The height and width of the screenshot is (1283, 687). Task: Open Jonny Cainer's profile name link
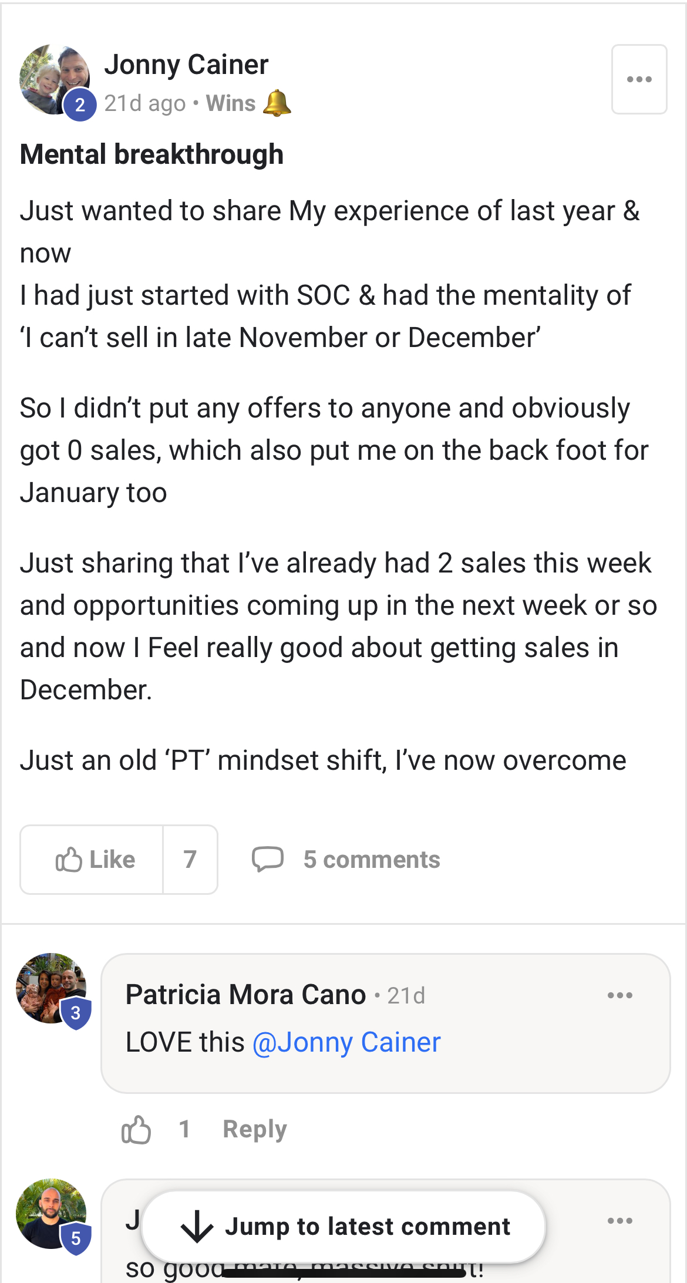point(186,65)
